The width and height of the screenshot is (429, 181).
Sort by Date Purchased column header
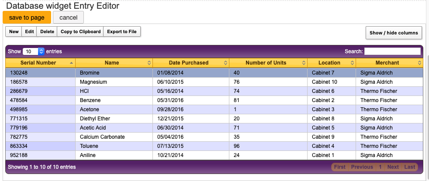point(191,63)
